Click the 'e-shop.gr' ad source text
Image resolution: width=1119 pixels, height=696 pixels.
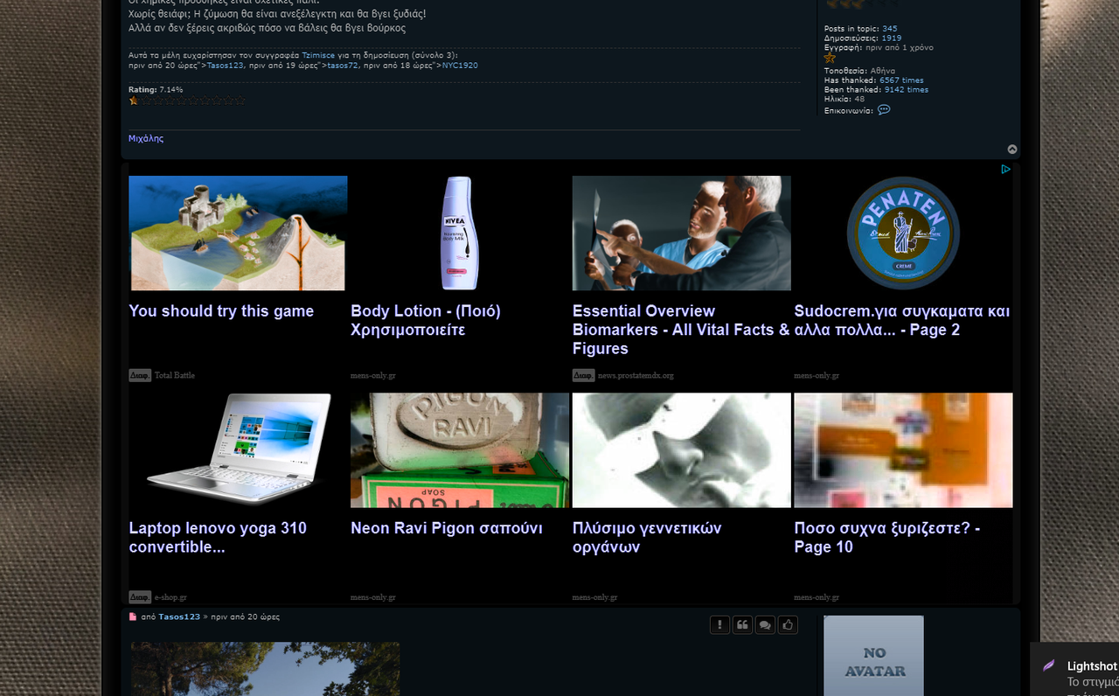click(x=170, y=597)
